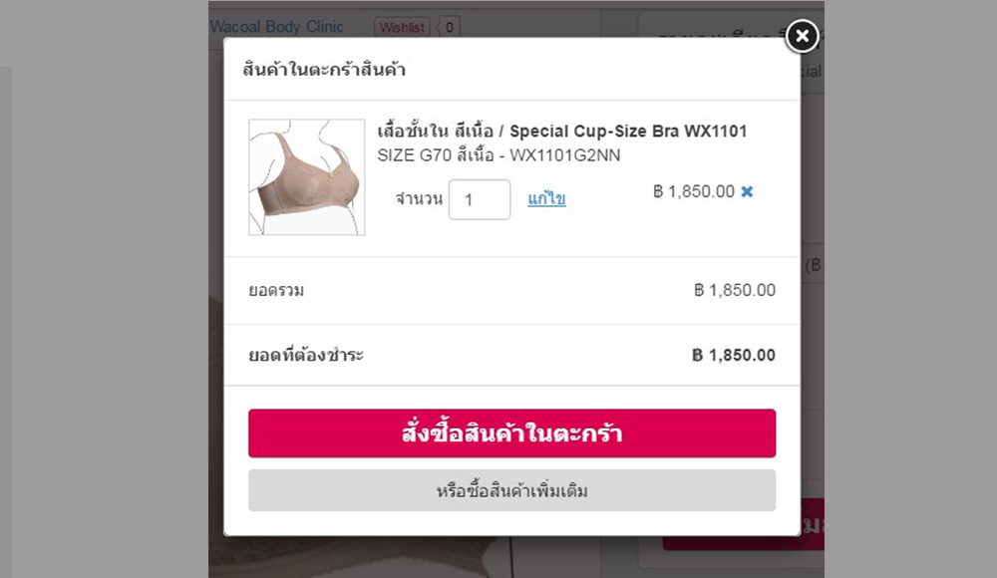The image size is (997, 578).
Task: Open the Special Cup-Size Bra WX1101 title
Action: (562, 131)
